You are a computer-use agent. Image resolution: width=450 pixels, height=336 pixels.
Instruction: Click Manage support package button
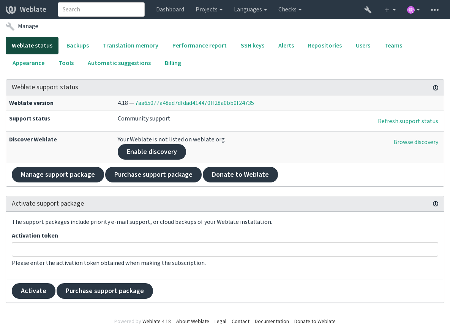pos(58,174)
